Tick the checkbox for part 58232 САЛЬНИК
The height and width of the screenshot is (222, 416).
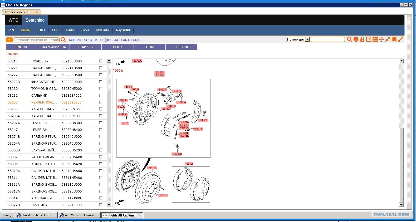pyautogui.click(x=101, y=95)
